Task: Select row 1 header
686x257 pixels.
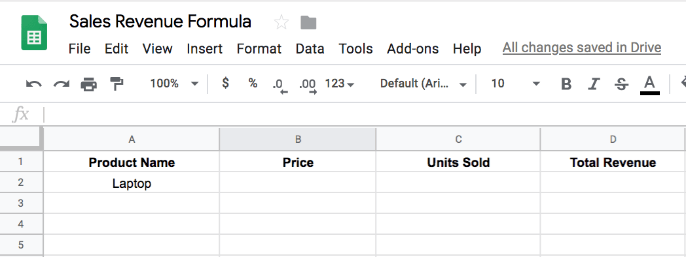Action: [x=21, y=162]
